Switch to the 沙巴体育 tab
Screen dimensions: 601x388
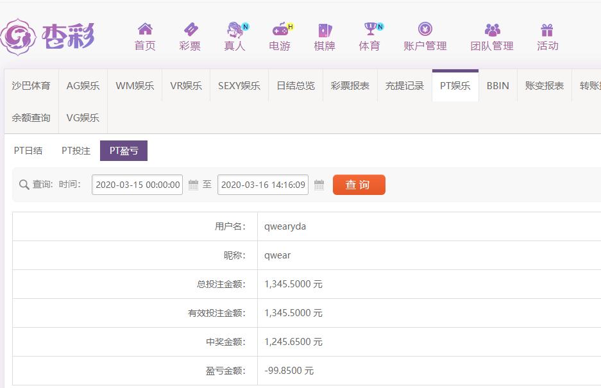click(31, 86)
